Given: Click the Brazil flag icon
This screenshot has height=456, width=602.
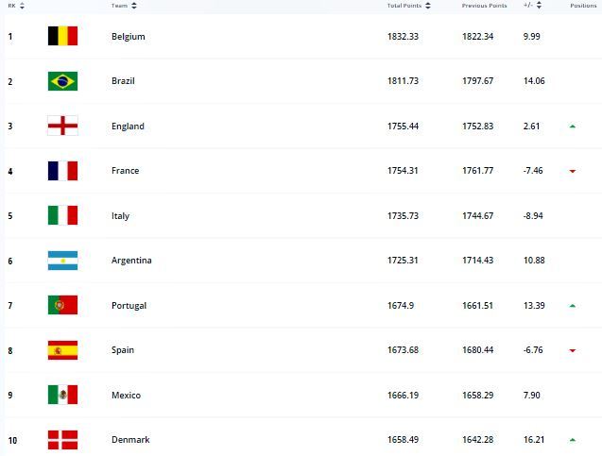Looking at the screenshot, I should point(62,81).
